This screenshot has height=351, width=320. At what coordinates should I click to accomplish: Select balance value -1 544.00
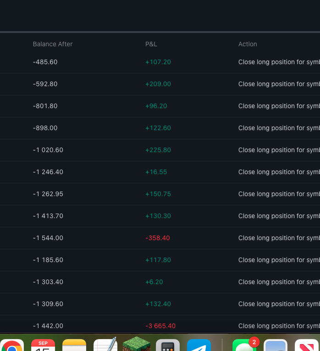(x=48, y=238)
